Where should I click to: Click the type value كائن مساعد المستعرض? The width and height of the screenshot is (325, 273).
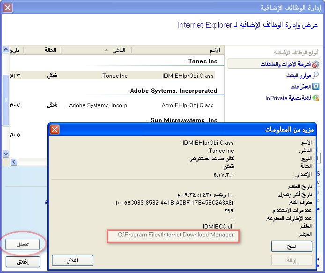212,159
